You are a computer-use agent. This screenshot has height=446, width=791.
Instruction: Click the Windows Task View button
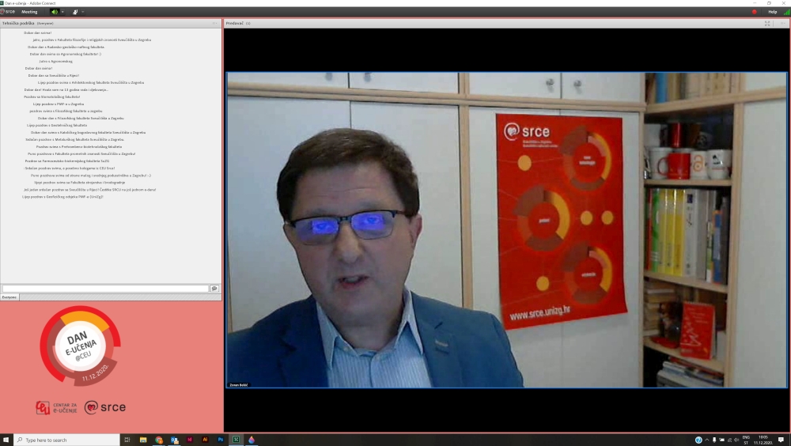[127, 440]
